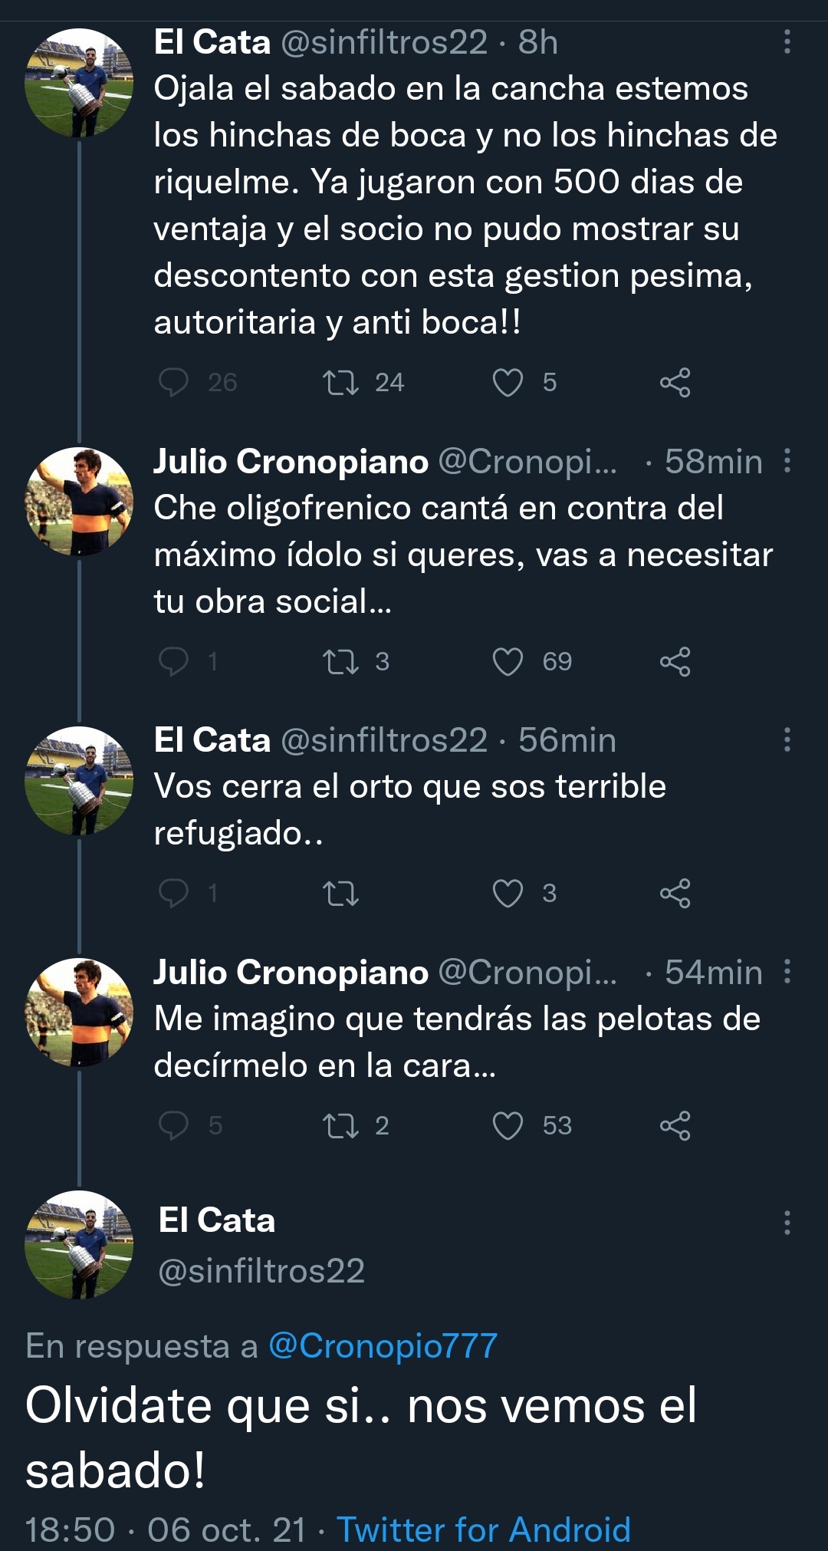Retweet the 'refugiado' tweet
Image resolution: width=828 pixels, height=1551 pixels.
click(341, 893)
